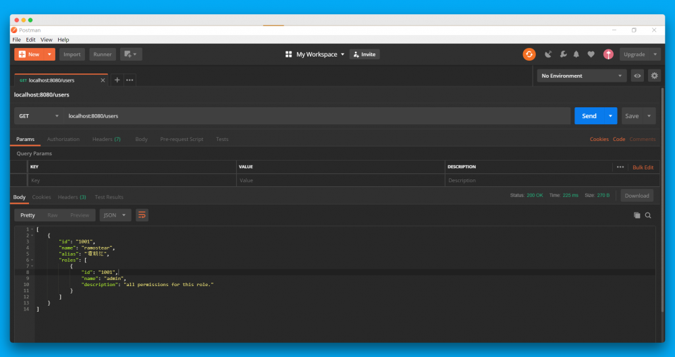Switch to response Headers (3) tab
The height and width of the screenshot is (357, 675).
pos(72,197)
